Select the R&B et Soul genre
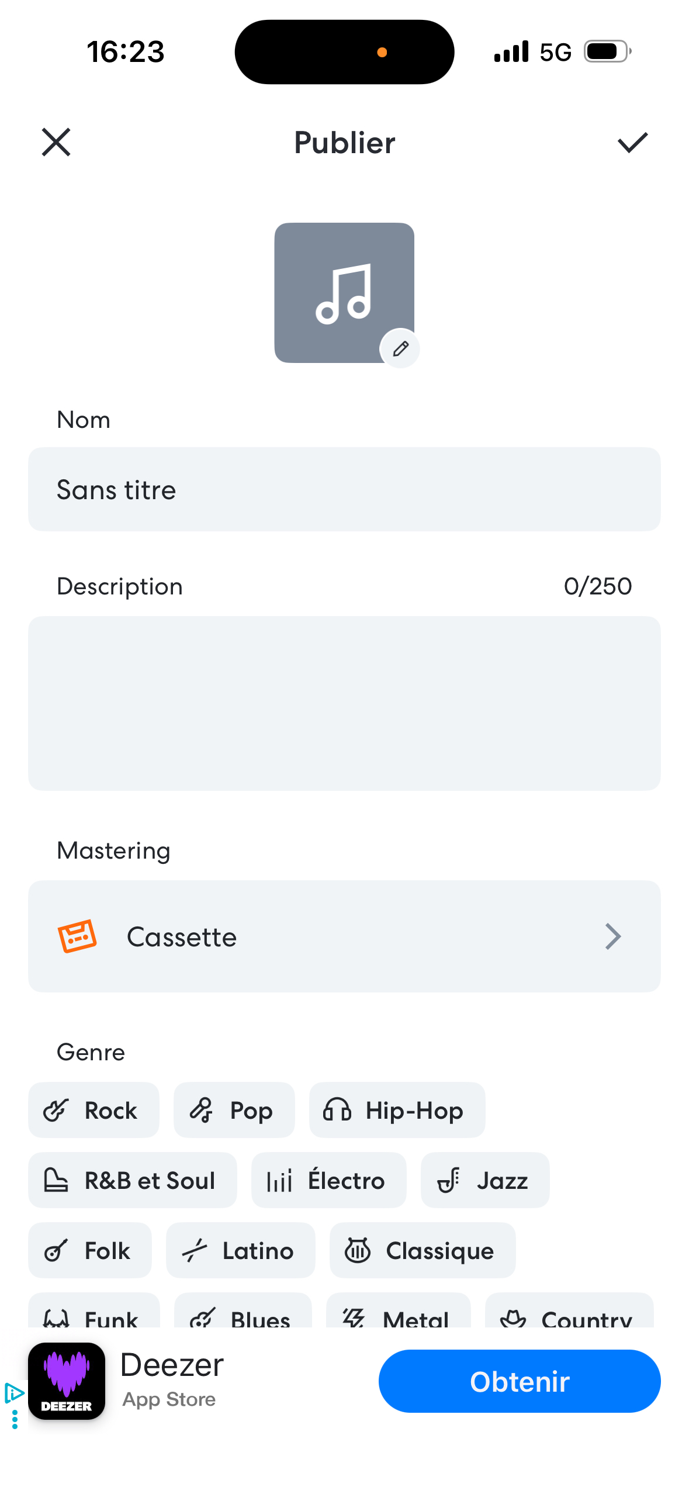Viewport: 689px width, 1494px height. pos(133,1180)
